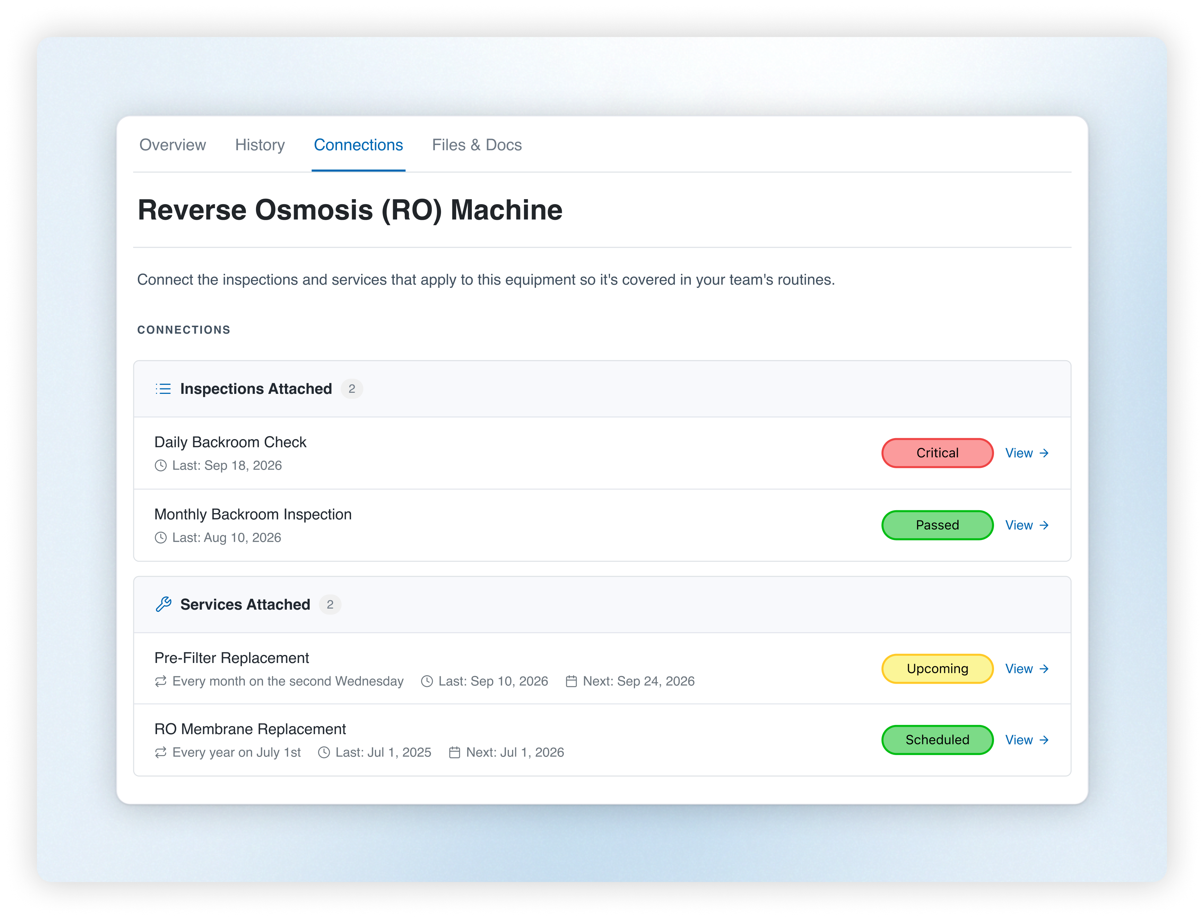Click the calendar icon next to Next: Jul 1, 2026
This screenshot has height=919, width=1204.
tap(454, 753)
